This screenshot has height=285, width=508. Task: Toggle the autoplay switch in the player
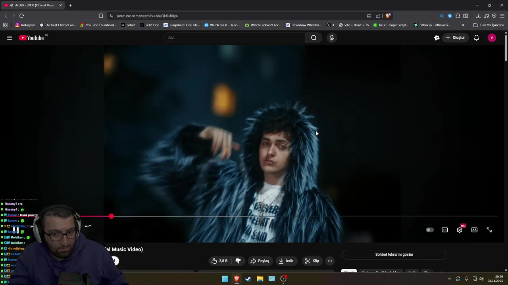[x=430, y=230]
